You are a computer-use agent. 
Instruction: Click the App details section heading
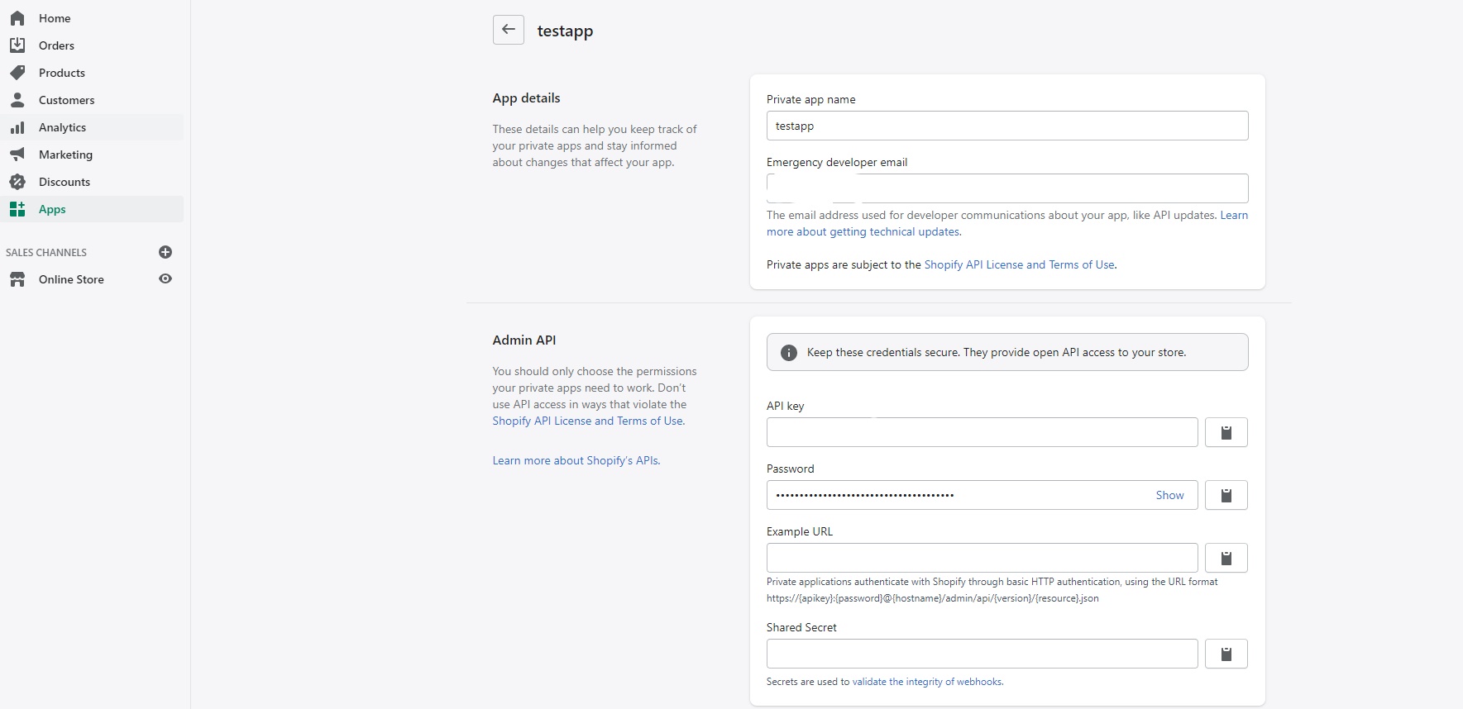(526, 98)
